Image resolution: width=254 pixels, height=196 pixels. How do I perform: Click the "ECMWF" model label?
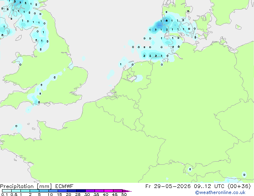pyautogui.click(x=65, y=186)
